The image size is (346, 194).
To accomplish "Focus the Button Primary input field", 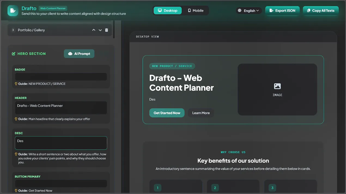I will [x=61, y=183].
